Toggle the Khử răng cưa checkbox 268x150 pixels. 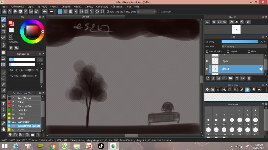[108, 12]
